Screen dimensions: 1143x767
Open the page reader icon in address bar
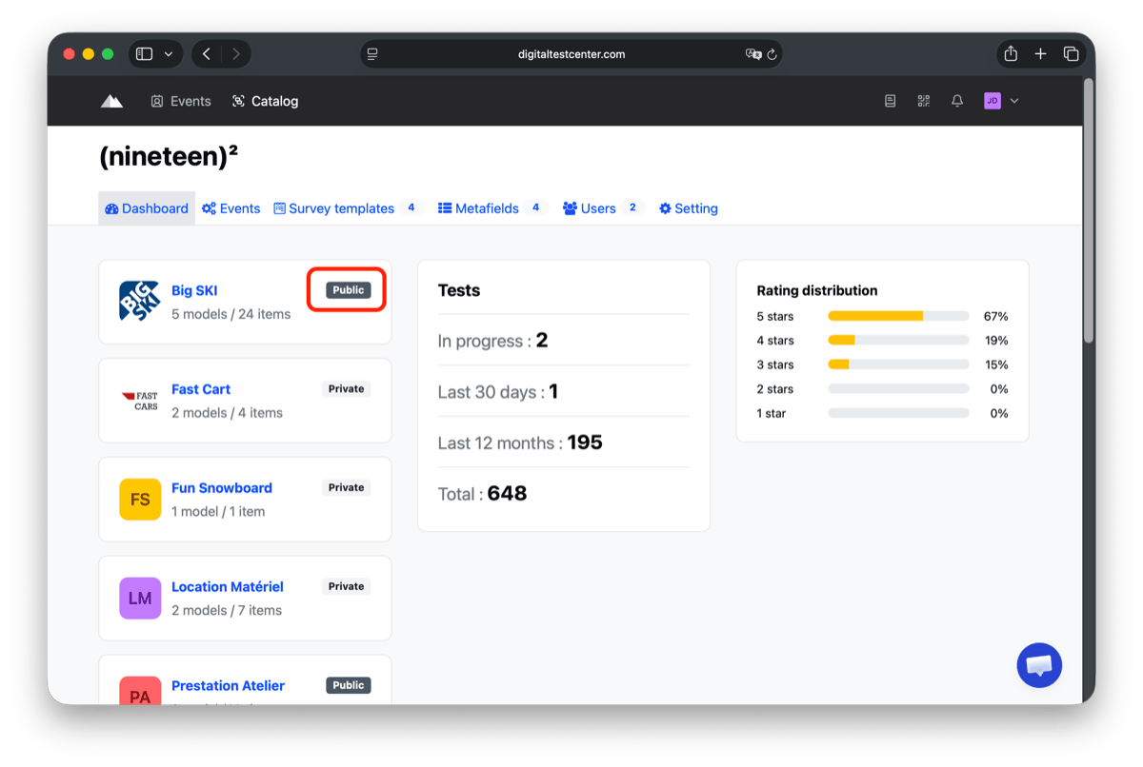coord(372,54)
